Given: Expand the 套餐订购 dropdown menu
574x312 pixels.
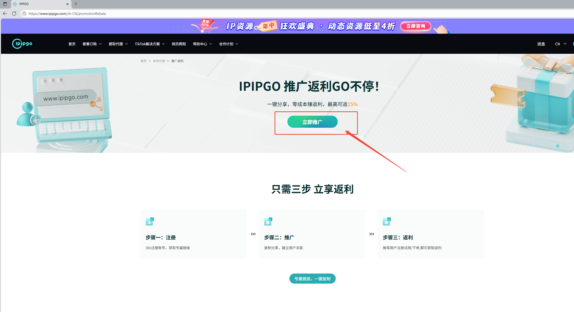Looking at the screenshot, I should [92, 44].
